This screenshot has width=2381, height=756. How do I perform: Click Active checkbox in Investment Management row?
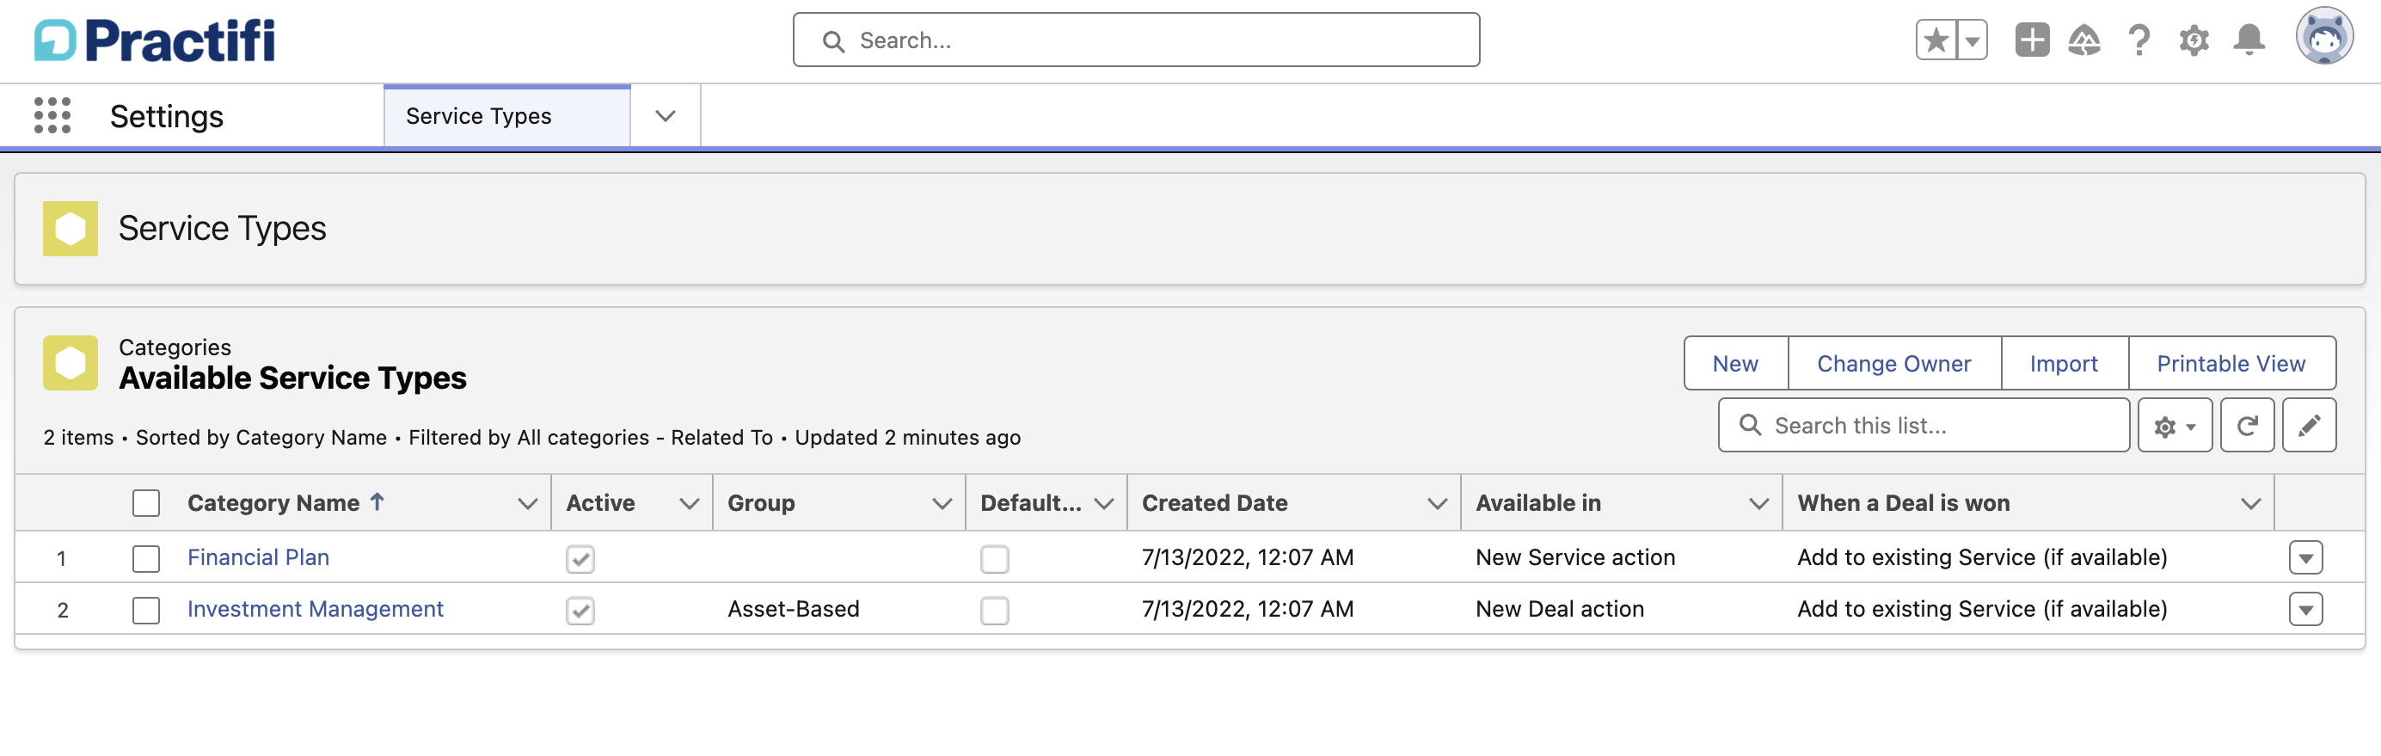pos(580,610)
